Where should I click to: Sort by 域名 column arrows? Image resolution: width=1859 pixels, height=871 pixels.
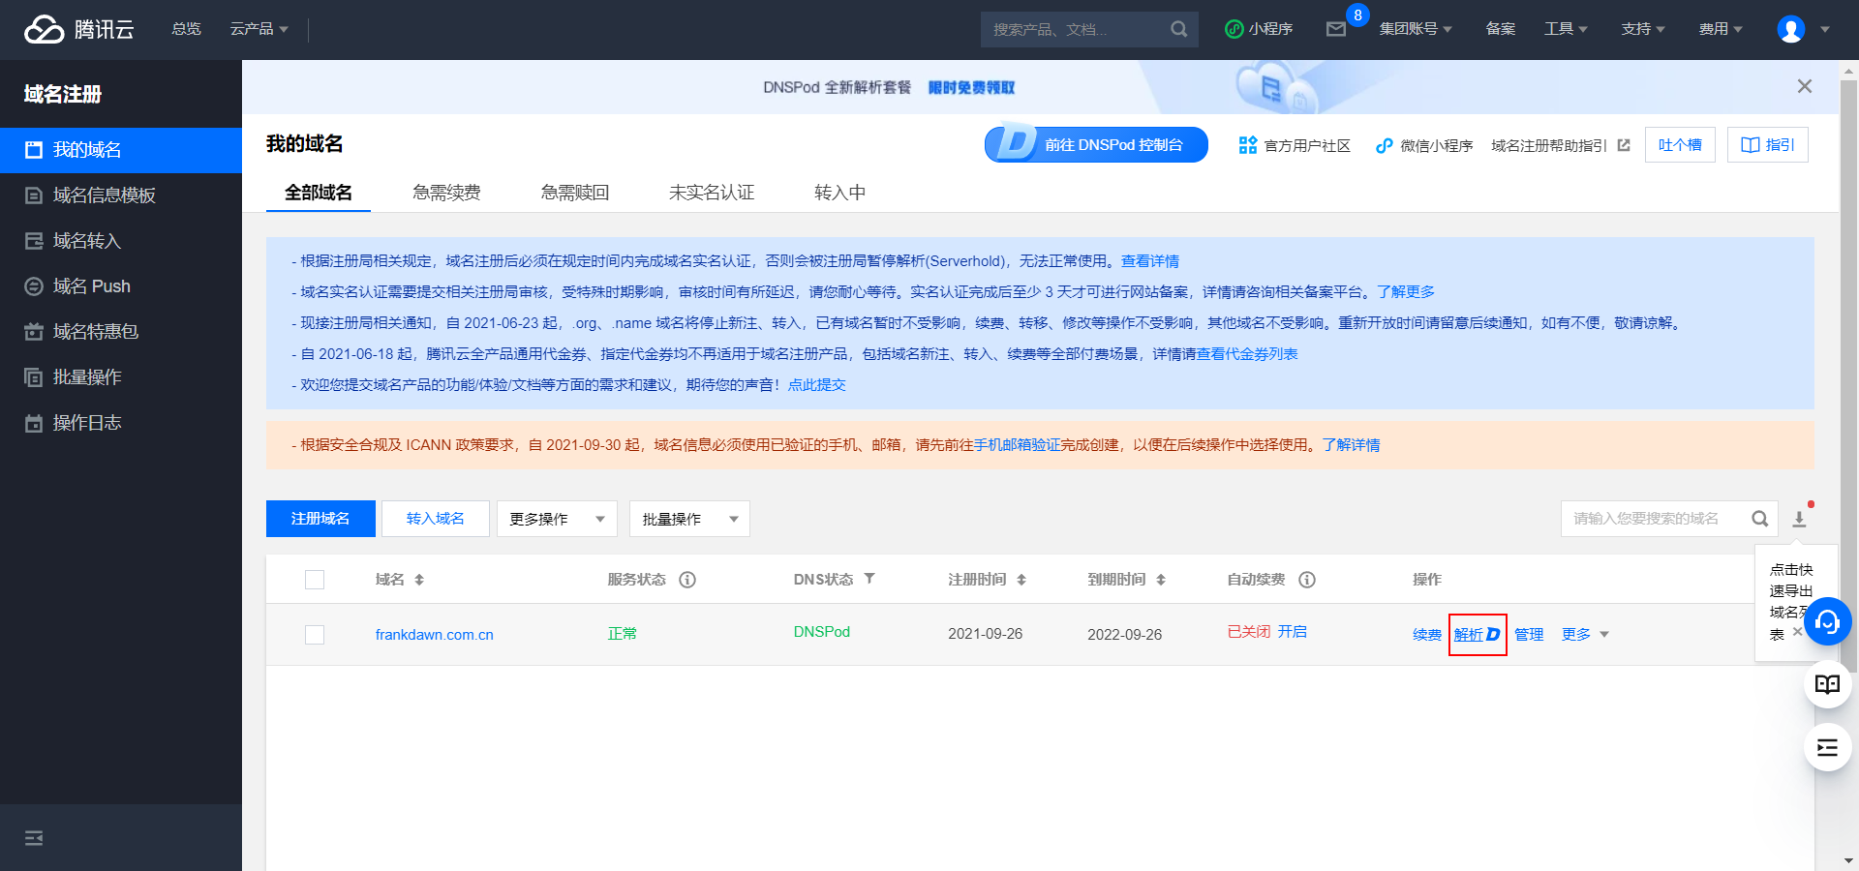click(419, 580)
